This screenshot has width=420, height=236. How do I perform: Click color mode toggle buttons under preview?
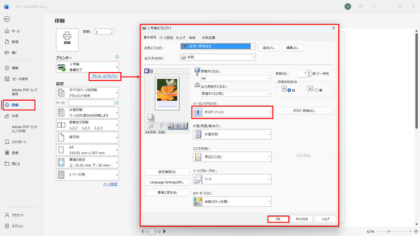pos(178,126)
